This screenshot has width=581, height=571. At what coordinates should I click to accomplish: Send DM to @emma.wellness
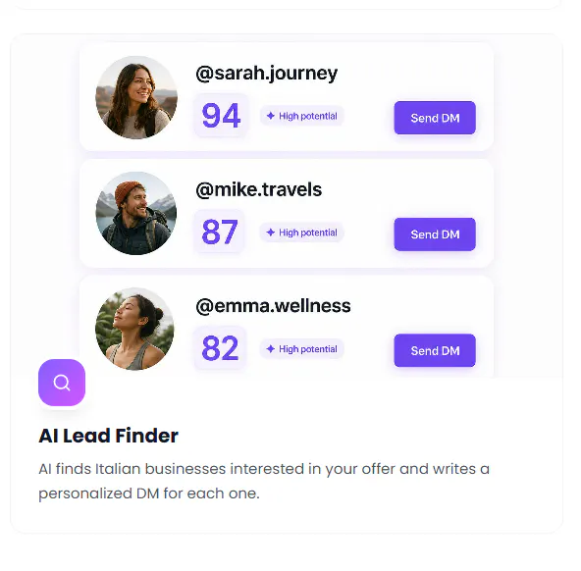(x=435, y=350)
